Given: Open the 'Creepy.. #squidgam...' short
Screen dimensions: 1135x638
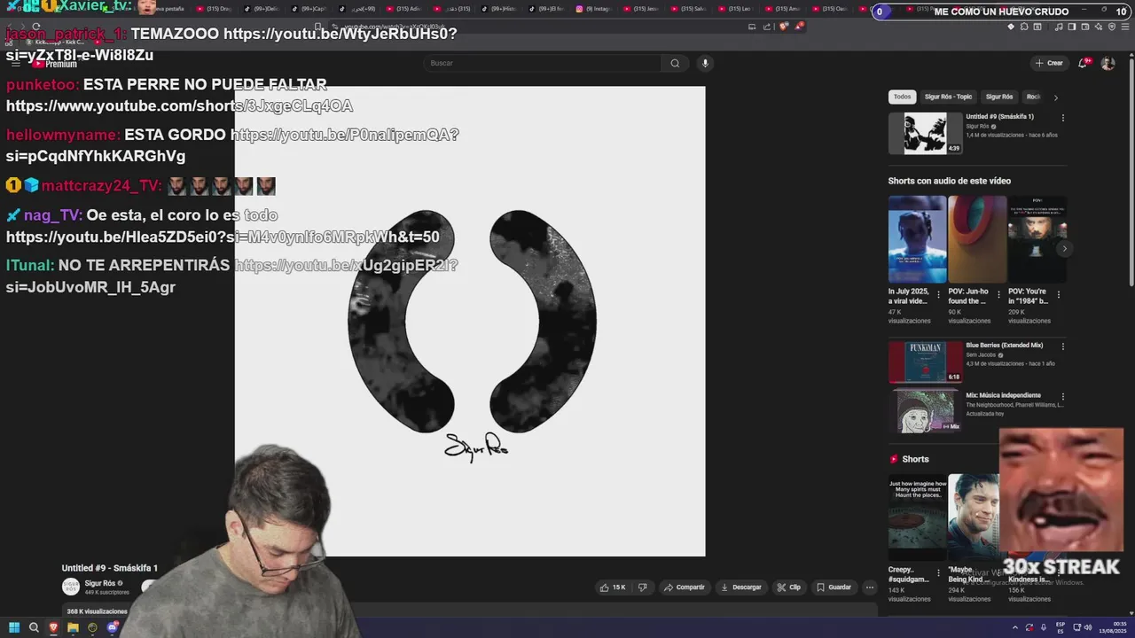Looking at the screenshot, I should pos(917,517).
